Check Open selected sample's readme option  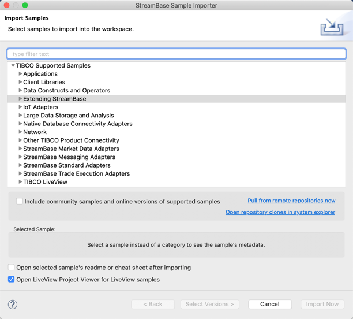12,268
